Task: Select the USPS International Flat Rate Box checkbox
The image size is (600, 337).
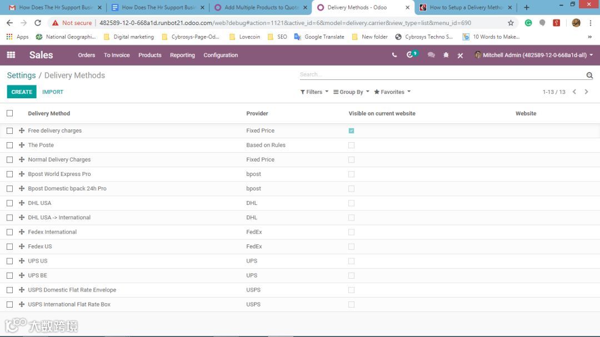Action: (x=9, y=304)
